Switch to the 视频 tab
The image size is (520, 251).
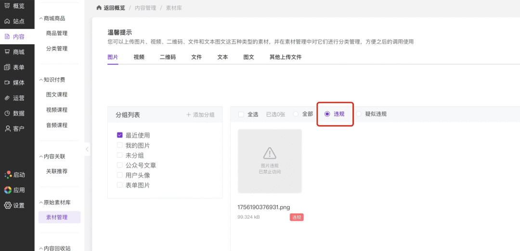click(x=139, y=57)
